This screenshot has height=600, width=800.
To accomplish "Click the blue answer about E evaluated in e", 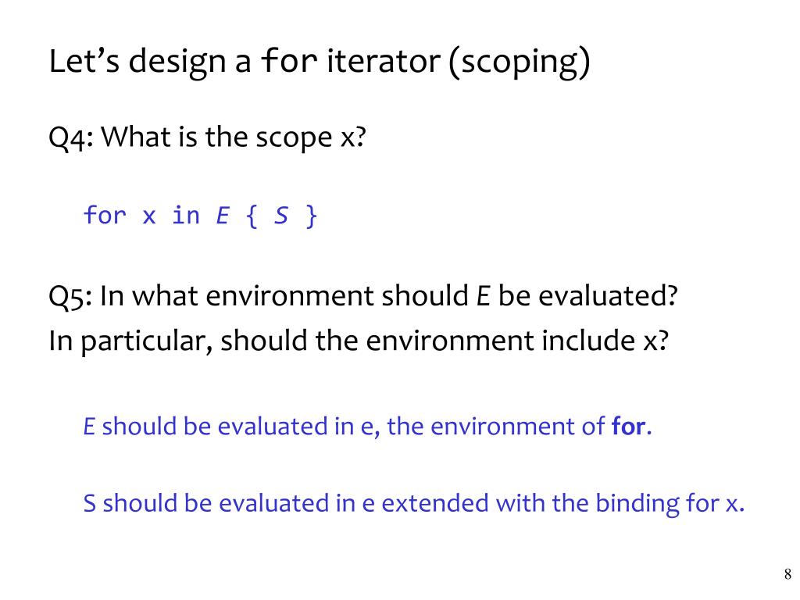I will tap(367, 426).
